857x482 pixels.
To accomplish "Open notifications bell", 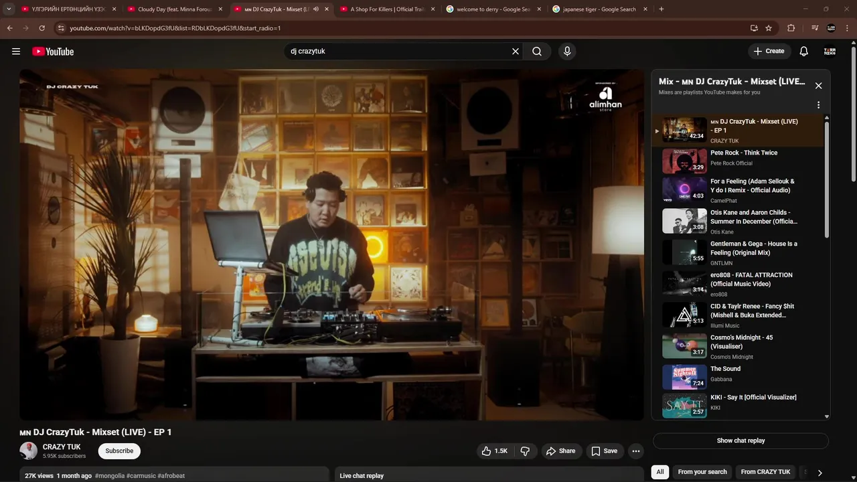I will 804,52.
